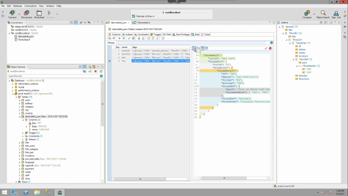Click the Object Explorer filter text field

(x=53, y=76)
